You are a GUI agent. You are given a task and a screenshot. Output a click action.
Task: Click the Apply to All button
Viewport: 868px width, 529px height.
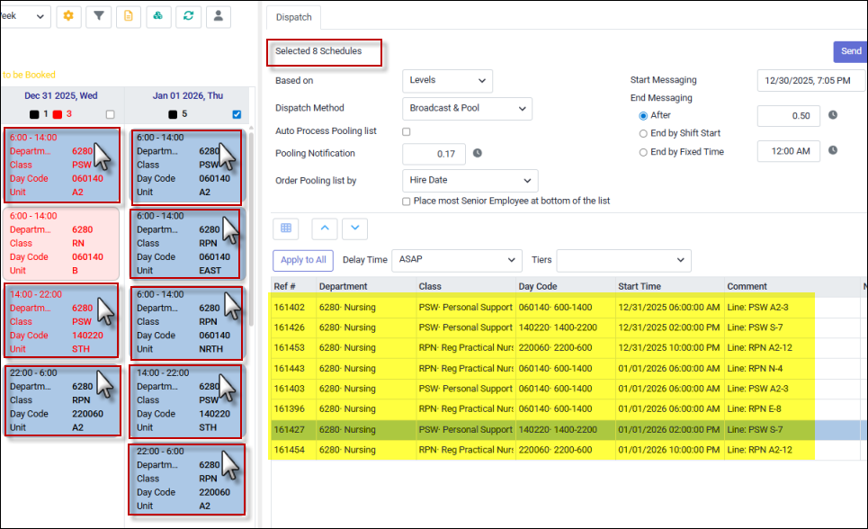[303, 261]
